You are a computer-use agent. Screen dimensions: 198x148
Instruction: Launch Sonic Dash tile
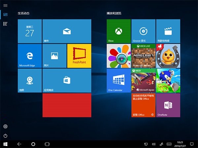coord(168,81)
